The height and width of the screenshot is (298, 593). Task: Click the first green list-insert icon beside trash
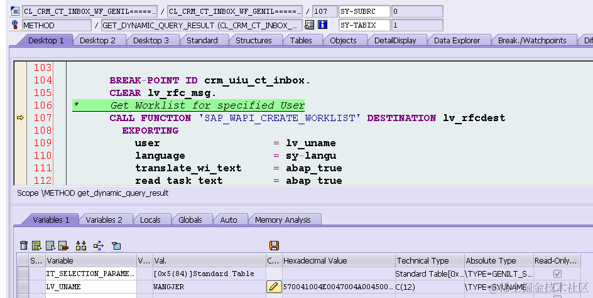[36, 246]
